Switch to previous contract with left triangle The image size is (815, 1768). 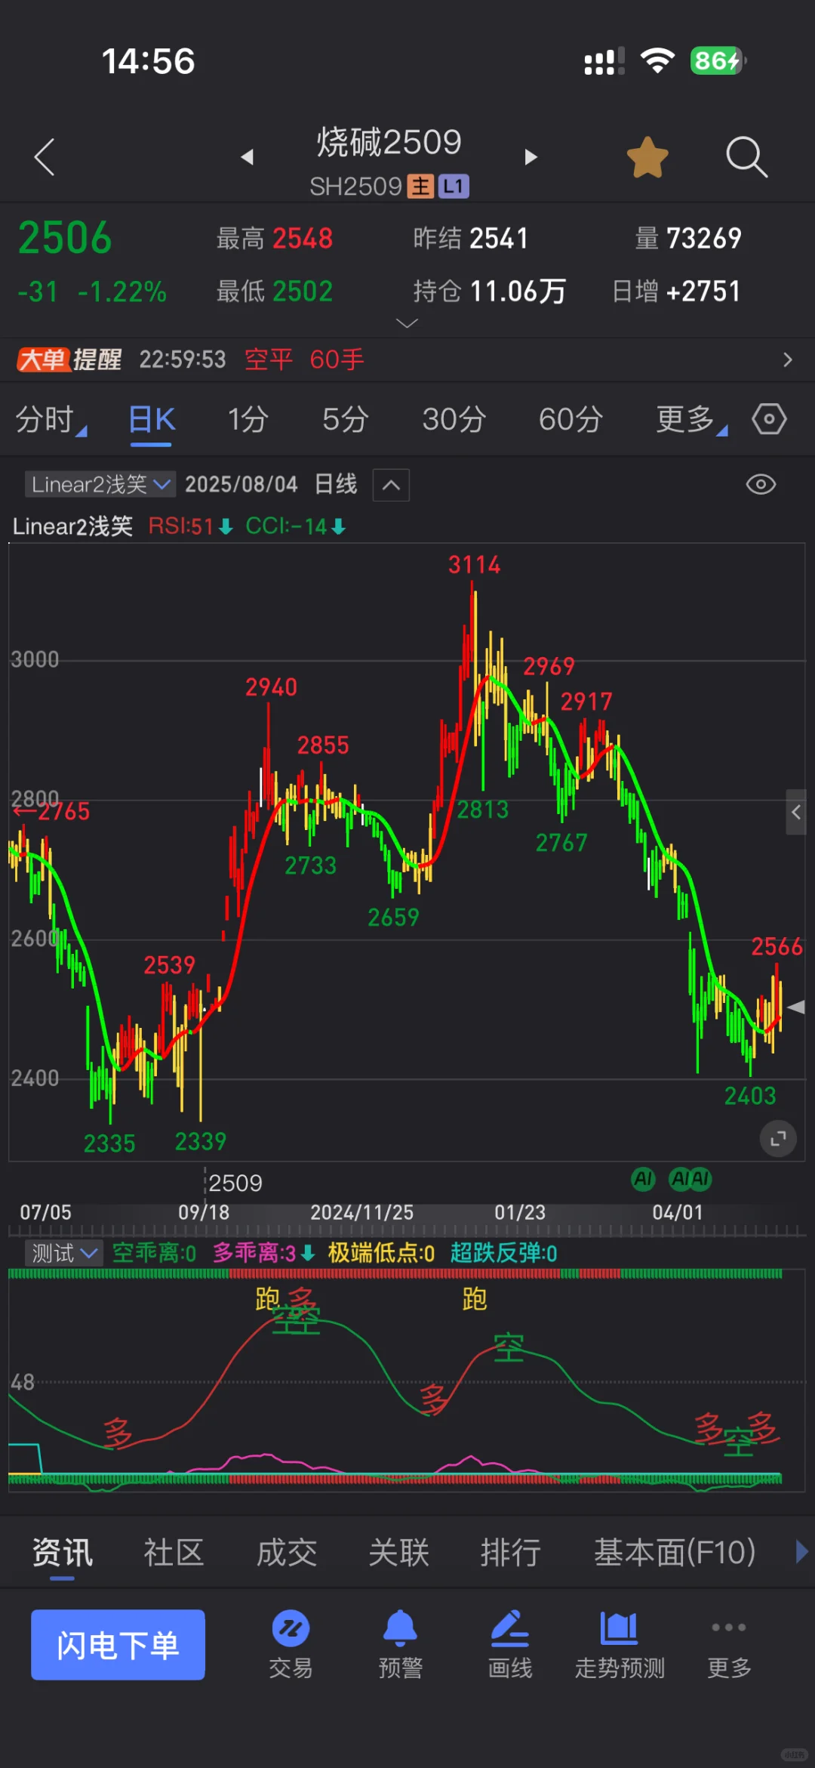[x=247, y=157]
